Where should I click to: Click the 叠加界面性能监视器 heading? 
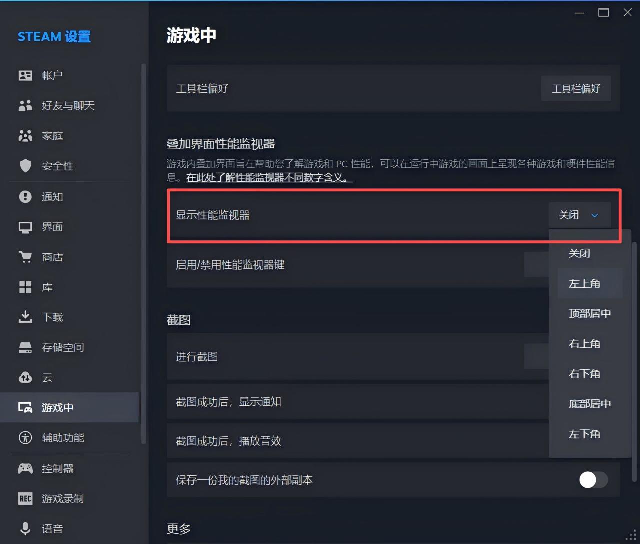[x=221, y=144]
